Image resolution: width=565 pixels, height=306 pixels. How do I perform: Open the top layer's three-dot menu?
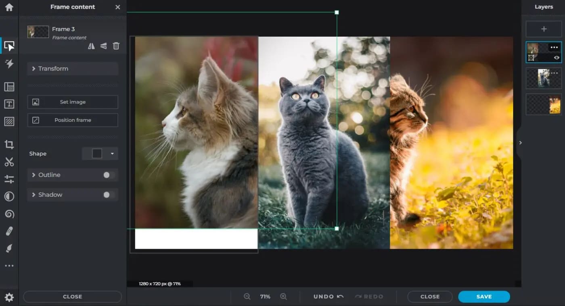(x=554, y=48)
